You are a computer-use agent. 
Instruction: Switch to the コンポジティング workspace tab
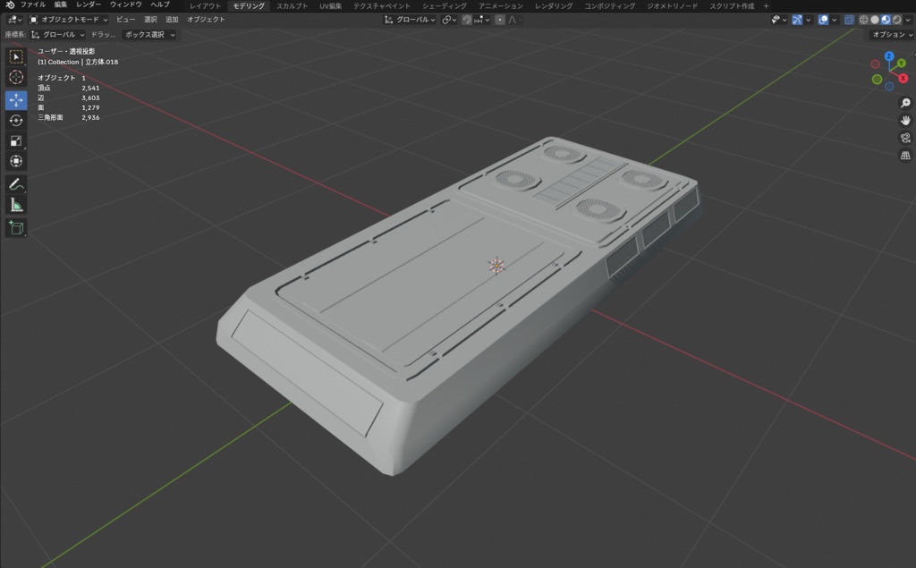pos(610,6)
